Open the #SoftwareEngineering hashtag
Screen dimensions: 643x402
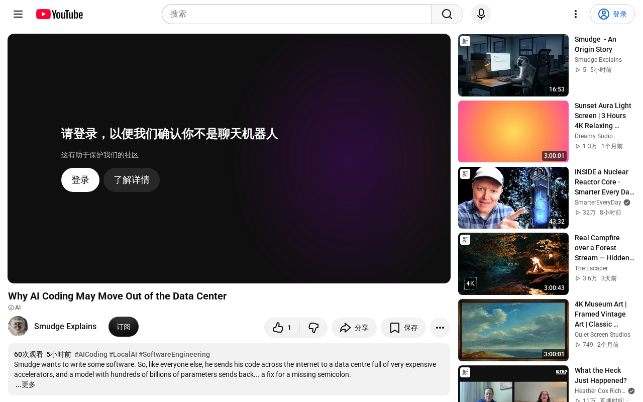174,354
